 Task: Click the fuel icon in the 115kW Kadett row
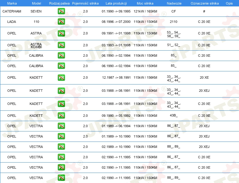pyautogui.click(x=61, y=77)
